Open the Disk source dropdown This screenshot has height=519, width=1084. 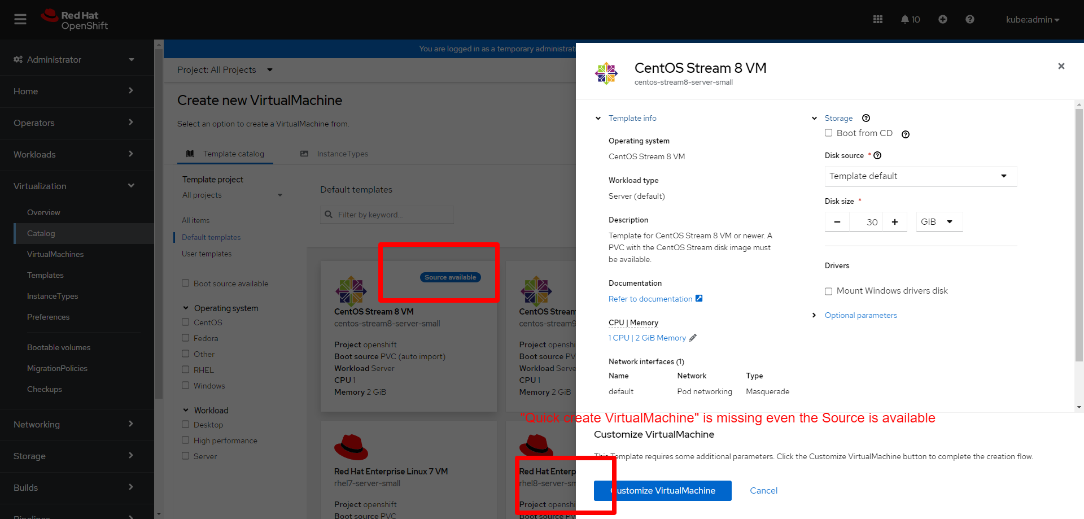click(x=921, y=176)
